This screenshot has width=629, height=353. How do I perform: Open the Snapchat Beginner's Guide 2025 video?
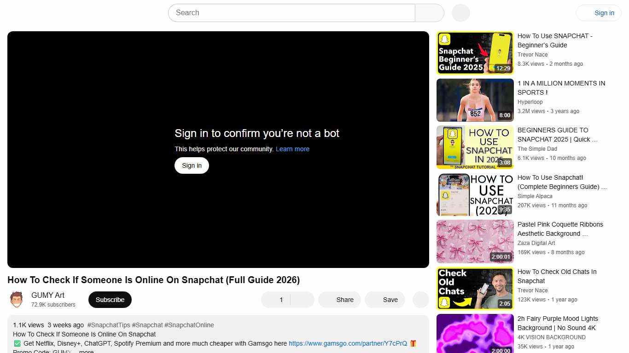point(475,52)
